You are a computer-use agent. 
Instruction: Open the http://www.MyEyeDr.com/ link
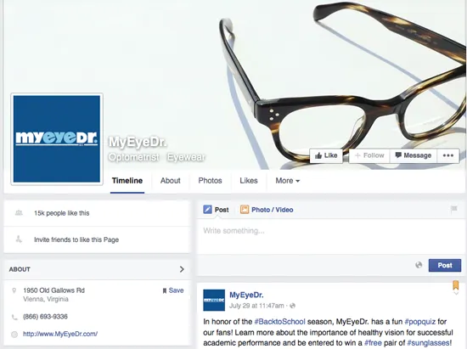click(60, 334)
